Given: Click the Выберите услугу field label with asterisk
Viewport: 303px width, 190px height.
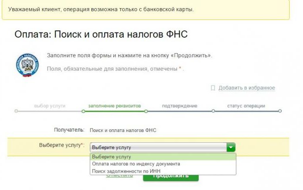Looking at the screenshot, I should click(x=61, y=145).
